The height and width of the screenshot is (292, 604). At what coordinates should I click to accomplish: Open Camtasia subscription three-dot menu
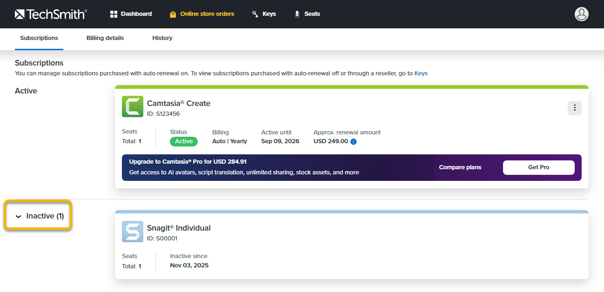pos(574,108)
